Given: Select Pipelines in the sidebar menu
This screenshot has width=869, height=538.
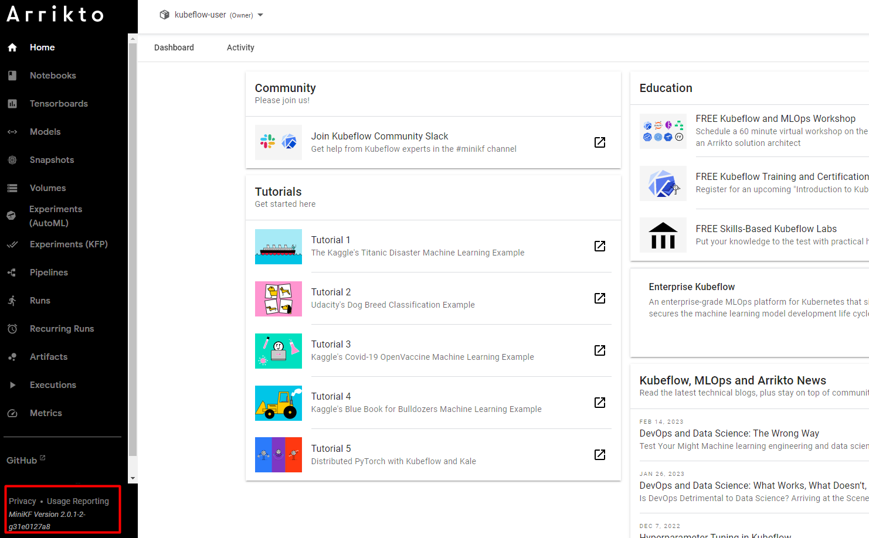Looking at the screenshot, I should pos(49,273).
